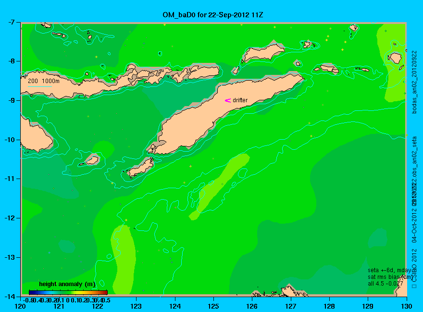Click the longitude label 122
The image size is (423, 312).
[x=98, y=306]
